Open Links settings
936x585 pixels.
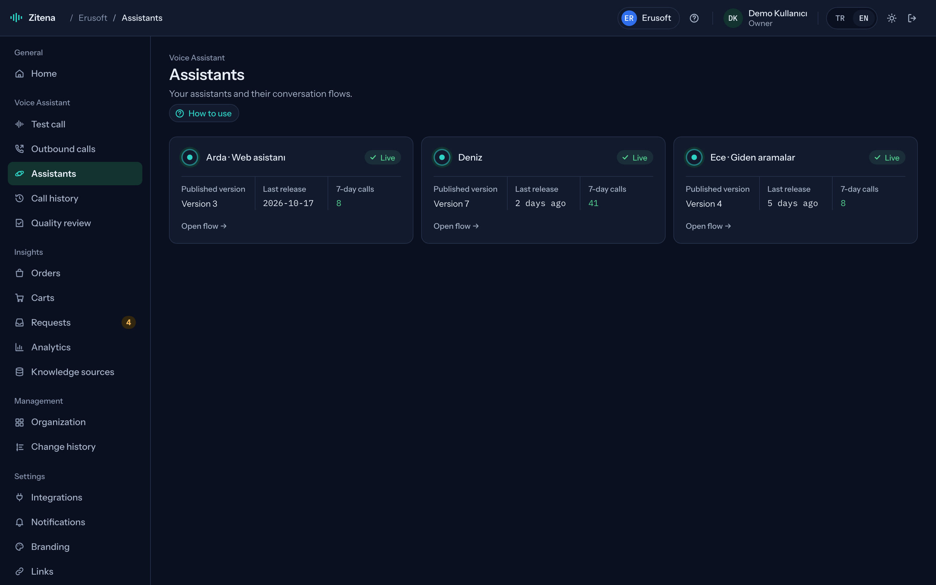(75, 572)
